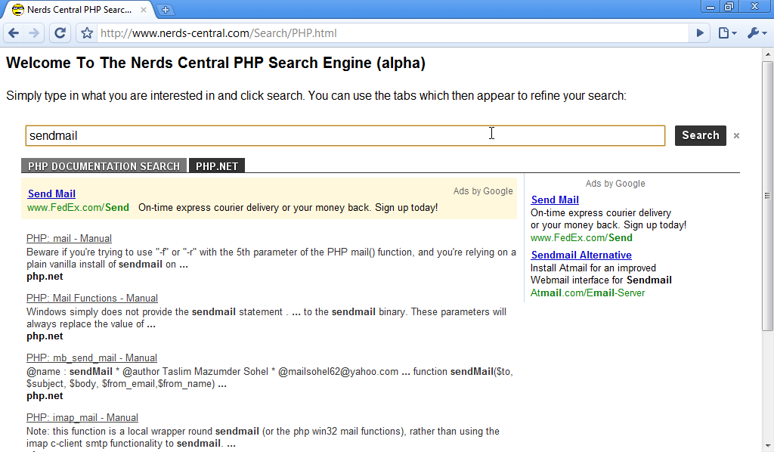The height and width of the screenshot is (452, 774).
Task: Open a new browser tab with the plus button
Action: (x=165, y=9)
